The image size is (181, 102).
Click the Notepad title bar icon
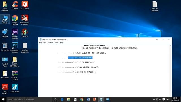(x=40, y=39)
